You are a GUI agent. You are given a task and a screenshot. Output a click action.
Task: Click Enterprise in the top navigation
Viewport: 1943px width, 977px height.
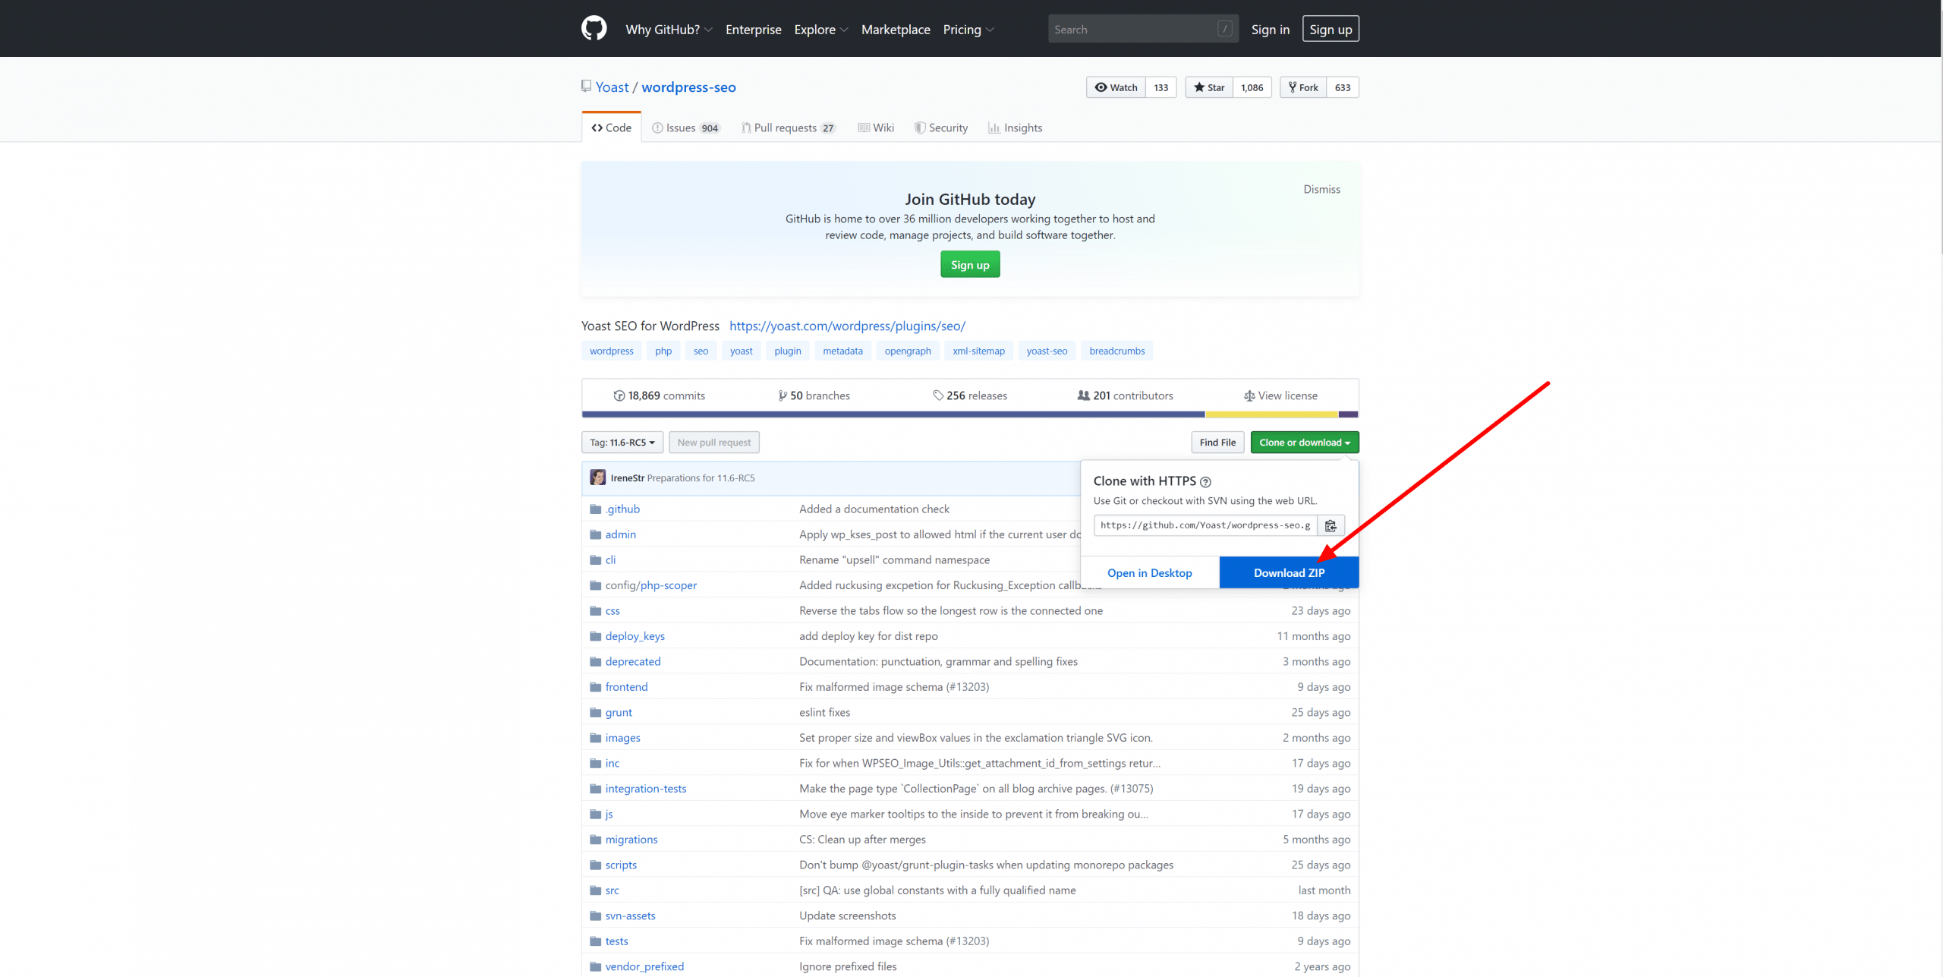click(x=753, y=30)
